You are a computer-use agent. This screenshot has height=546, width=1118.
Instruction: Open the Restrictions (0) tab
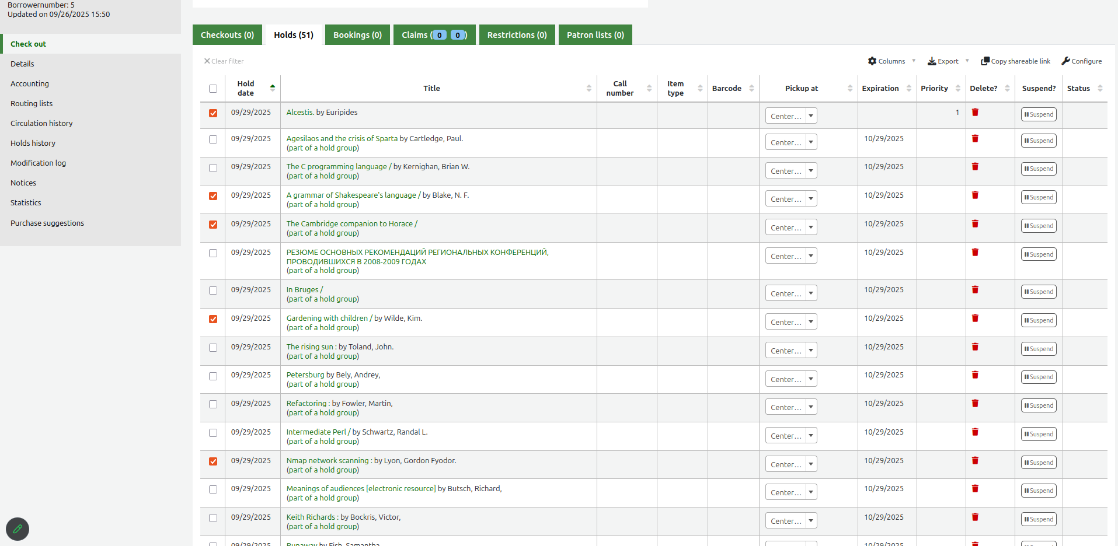click(517, 35)
